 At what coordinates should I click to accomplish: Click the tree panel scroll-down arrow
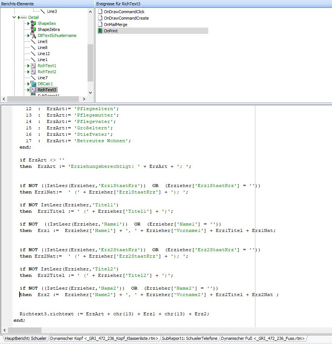[90, 93]
